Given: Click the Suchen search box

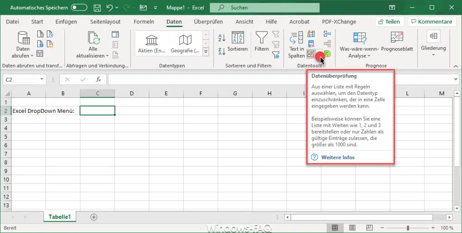Looking at the screenshot, I should (264, 8).
